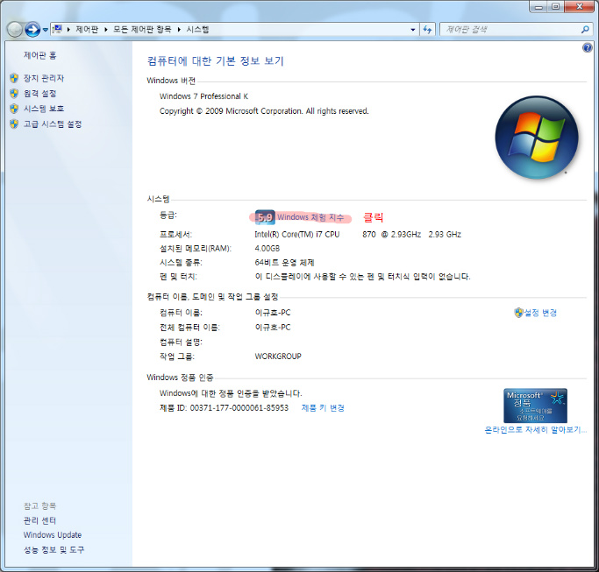Image resolution: width=599 pixels, height=572 pixels.
Task: Click the installed memory value 4.00GB
Action: click(267, 249)
